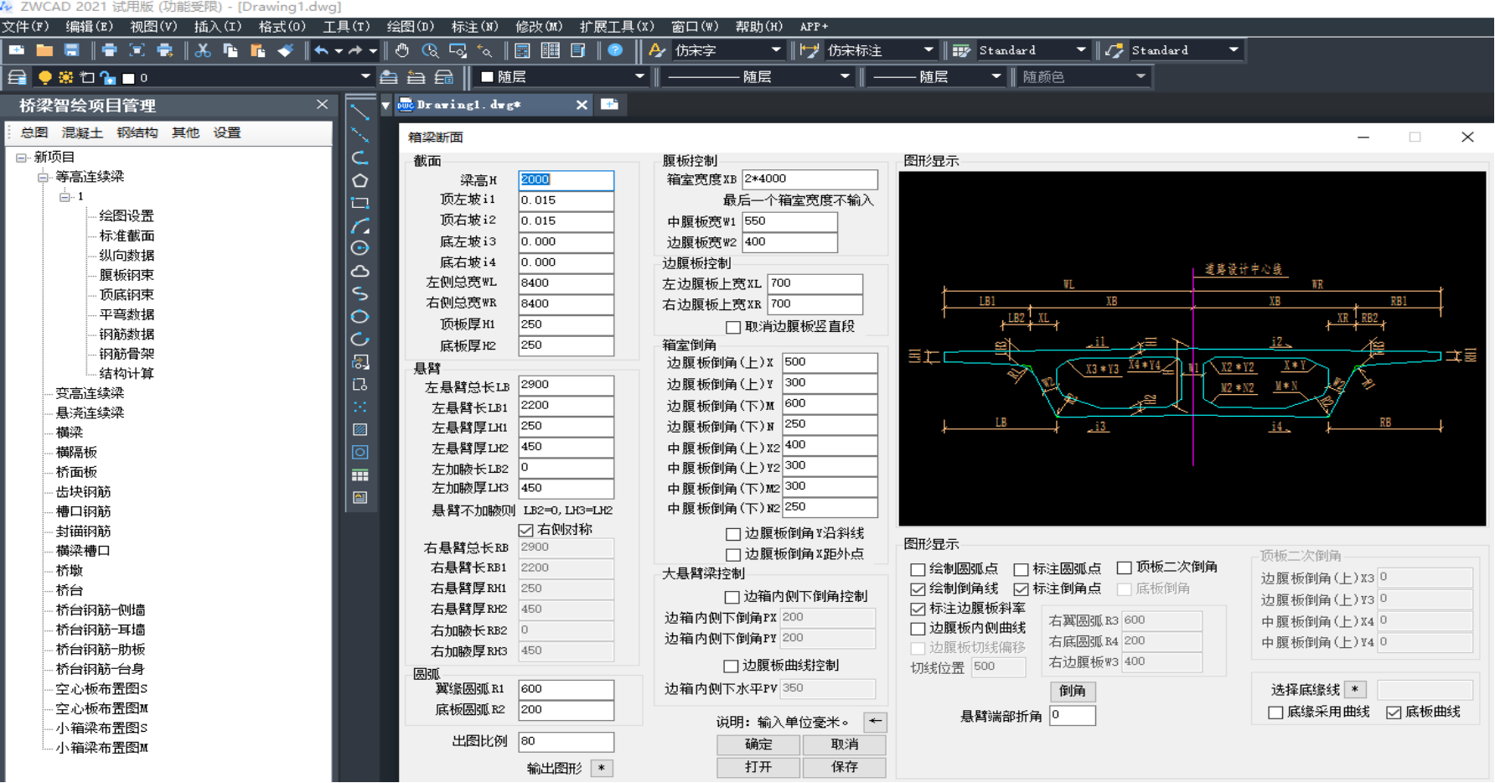
Task: Select the Line draw tool
Action: (360, 112)
